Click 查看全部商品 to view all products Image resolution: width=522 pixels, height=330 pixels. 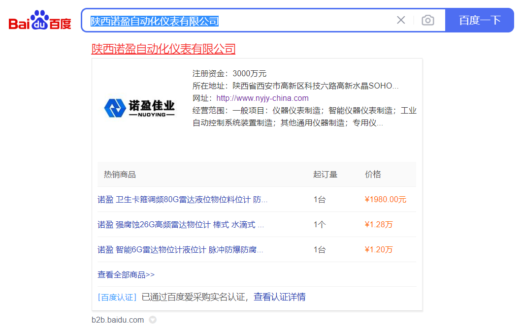(126, 275)
